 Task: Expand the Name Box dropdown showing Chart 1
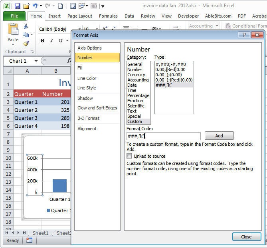click(36, 61)
